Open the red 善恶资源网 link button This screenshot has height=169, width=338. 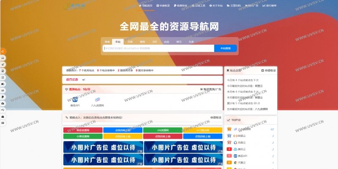(83, 130)
